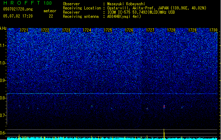
Task: Select the 0.9 kHz axis label
Action: [x=3, y=80]
